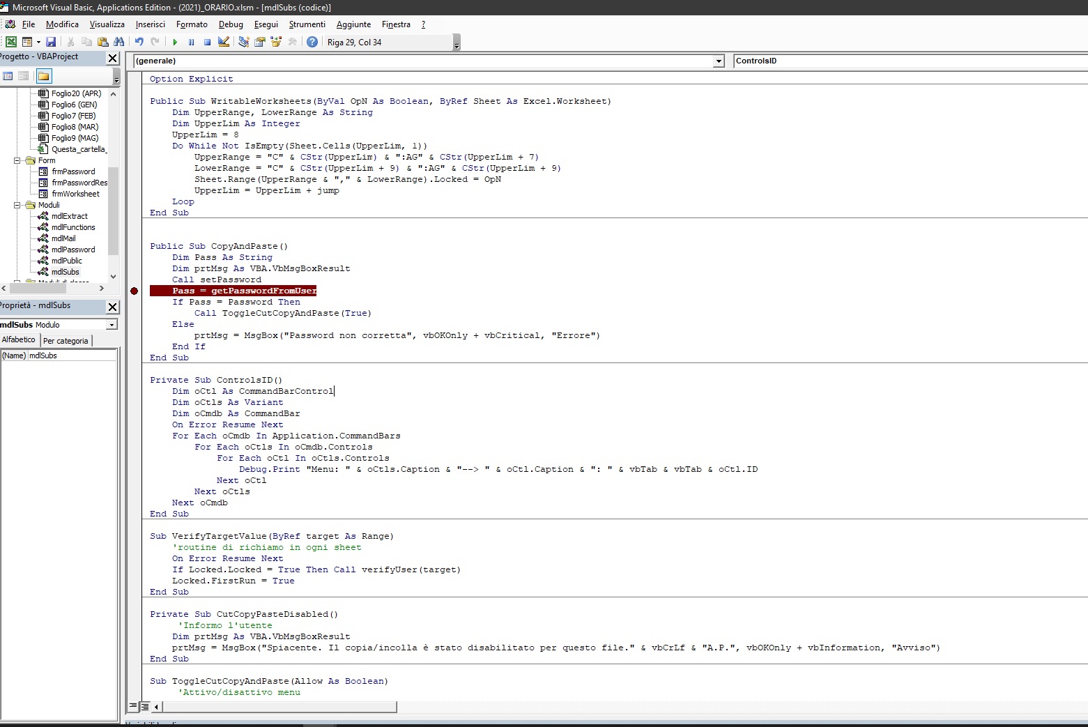Select Foglio9 (MAG) sheet in tree
The width and height of the screenshot is (1088, 727).
tap(75, 138)
